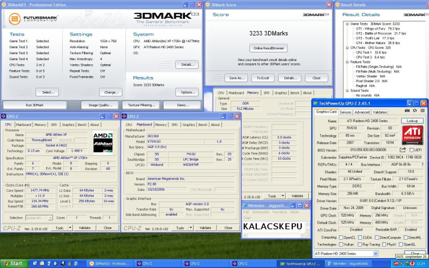Click the CPU-Z Mainboard window title icon
Image resolution: width=429 pixels, height=268 pixels.
(124, 116)
